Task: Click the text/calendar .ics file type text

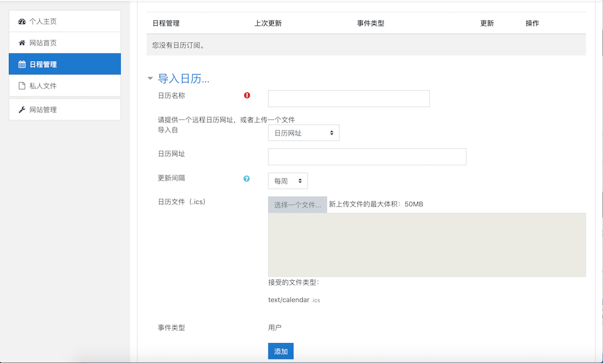Action: [294, 299]
